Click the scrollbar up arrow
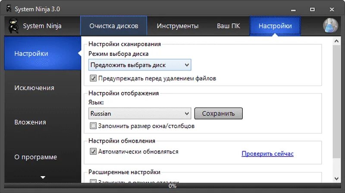 coord(336,41)
